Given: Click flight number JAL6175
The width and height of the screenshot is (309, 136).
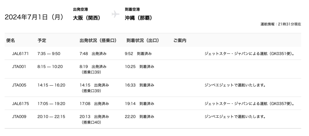Looking at the screenshot, I should point(20,104).
